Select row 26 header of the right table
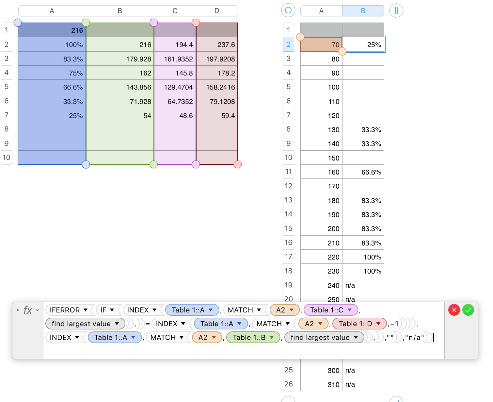This screenshot has width=493, height=402. point(289,384)
